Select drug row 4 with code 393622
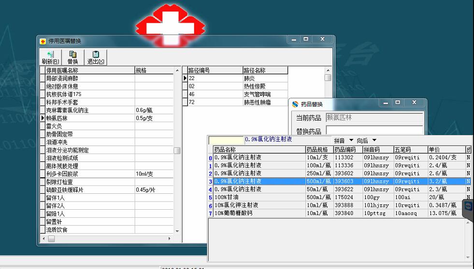The width and height of the screenshot is (474, 269). point(340,189)
